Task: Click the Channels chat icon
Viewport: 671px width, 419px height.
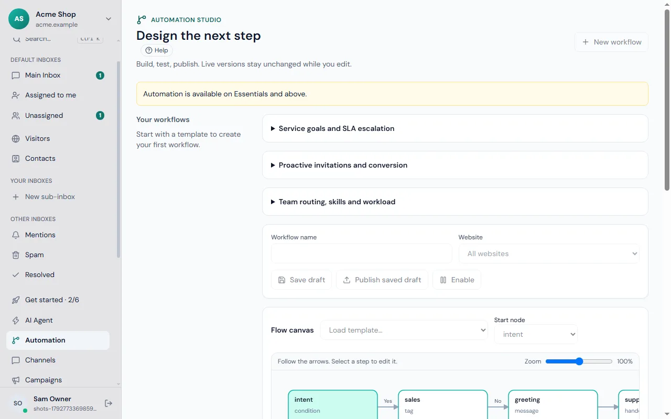Action: pos(16,360)
